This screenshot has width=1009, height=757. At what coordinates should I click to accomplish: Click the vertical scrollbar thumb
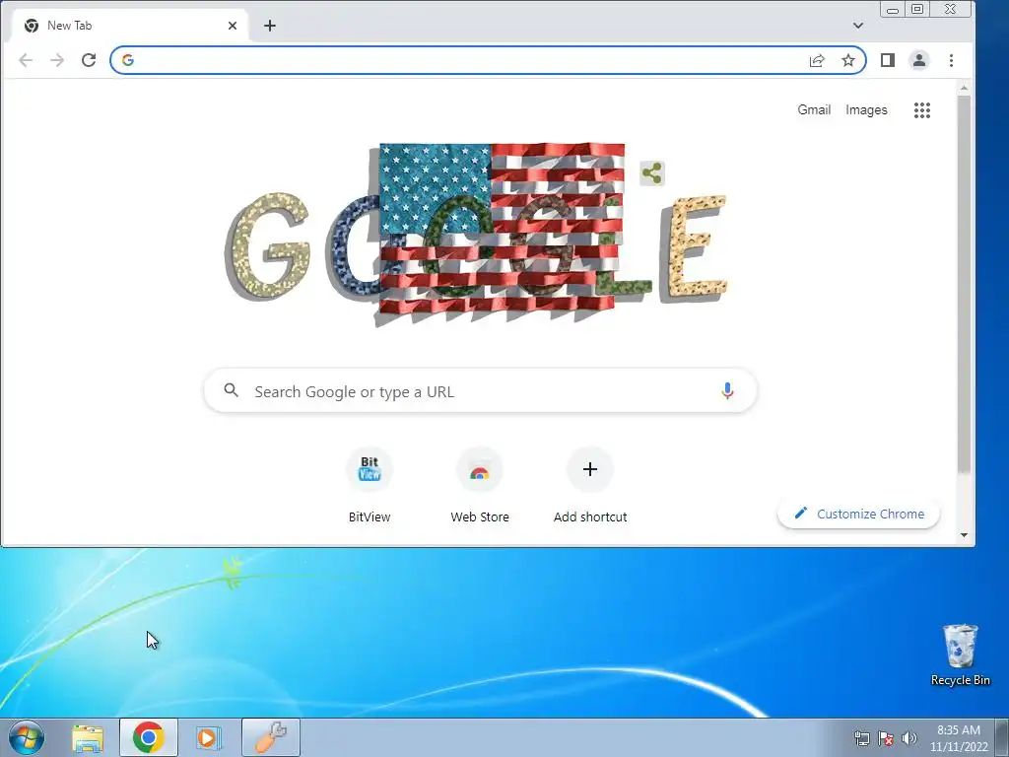click(964, 283)
